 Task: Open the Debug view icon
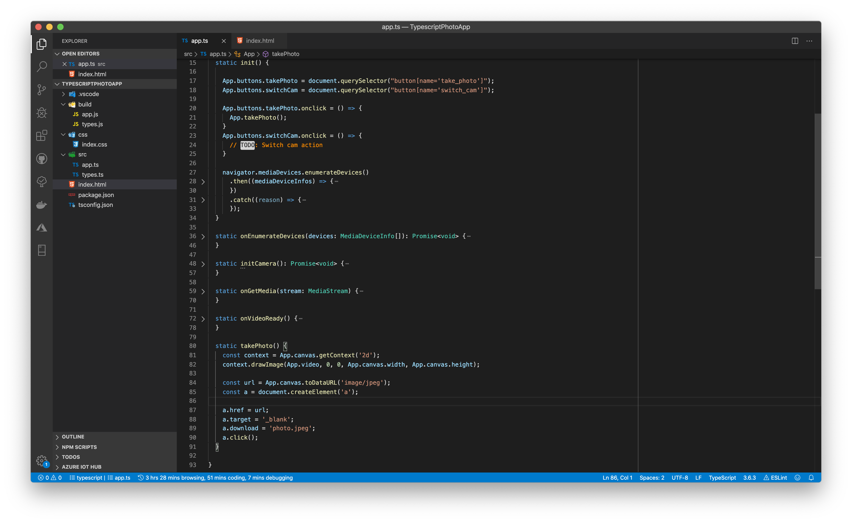[x=41, y=113]
